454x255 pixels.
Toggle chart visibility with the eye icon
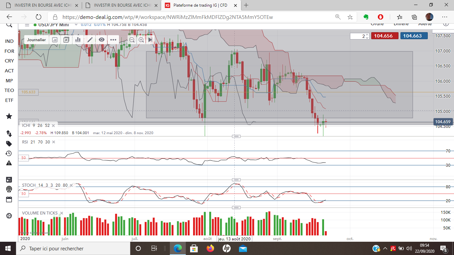tap(101, 40)
